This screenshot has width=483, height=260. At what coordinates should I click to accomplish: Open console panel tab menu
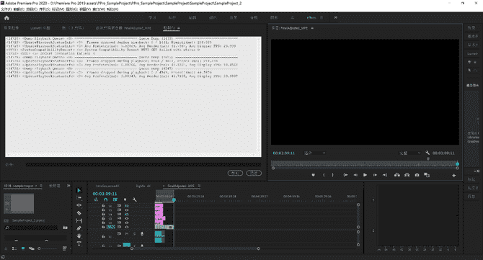(178, 28)
